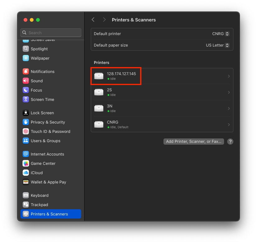Open Privacy & Security in sidebar
This screenshot has height=244, width=257.
(48, 122)
